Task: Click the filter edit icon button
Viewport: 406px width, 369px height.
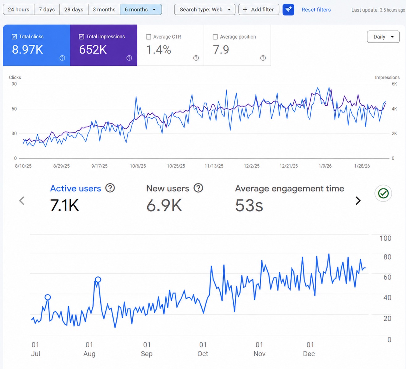Action: (288, 10)
